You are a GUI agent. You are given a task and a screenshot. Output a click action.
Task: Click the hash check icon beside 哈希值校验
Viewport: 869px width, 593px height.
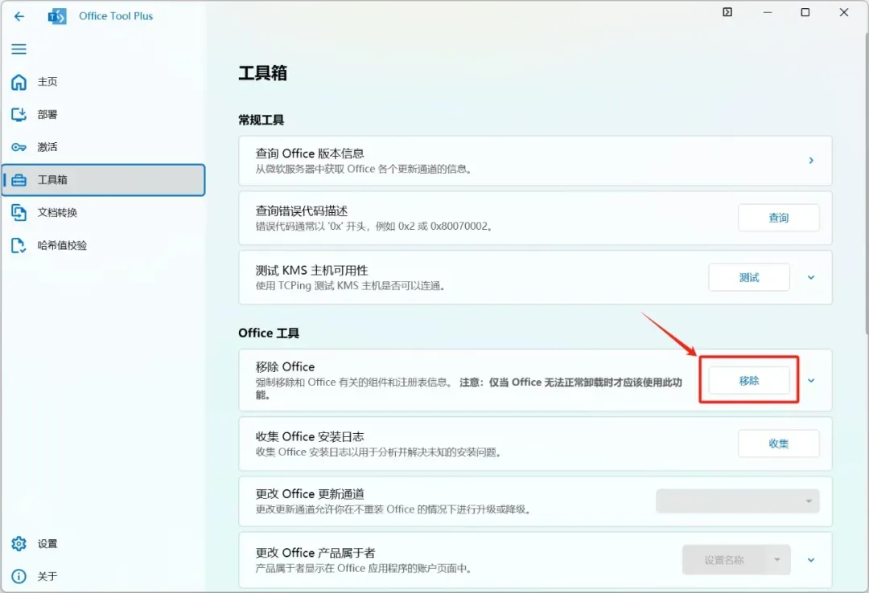tap(19, 245)
